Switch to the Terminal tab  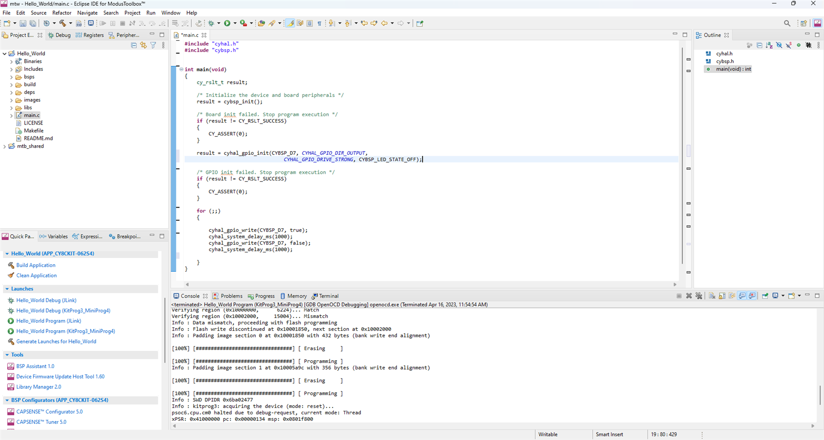[x=325, y=296]
